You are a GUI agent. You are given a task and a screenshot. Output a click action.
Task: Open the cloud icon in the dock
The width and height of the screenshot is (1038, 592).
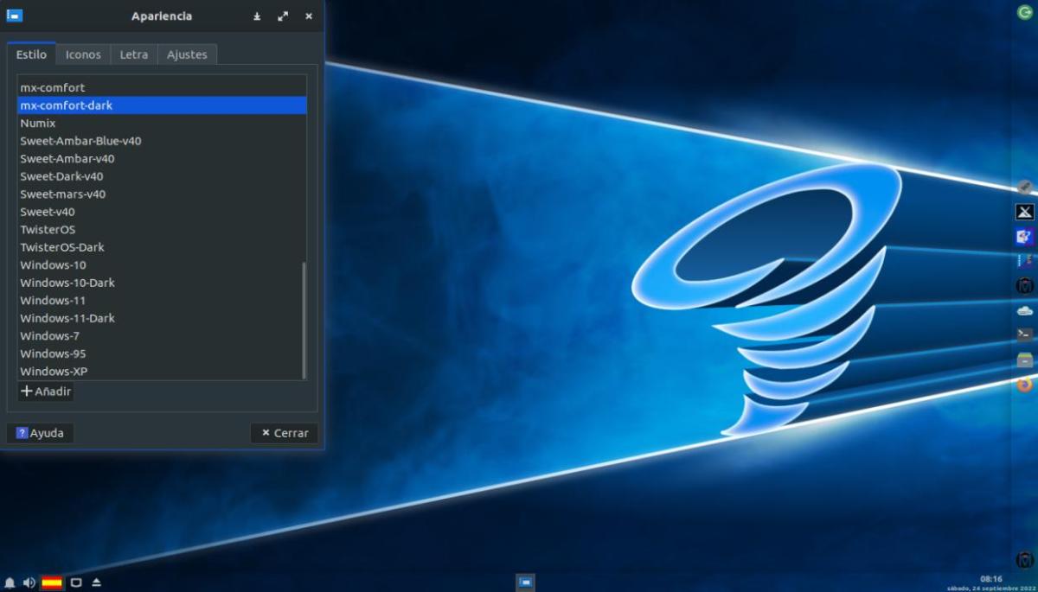[x=1025, y=310]
